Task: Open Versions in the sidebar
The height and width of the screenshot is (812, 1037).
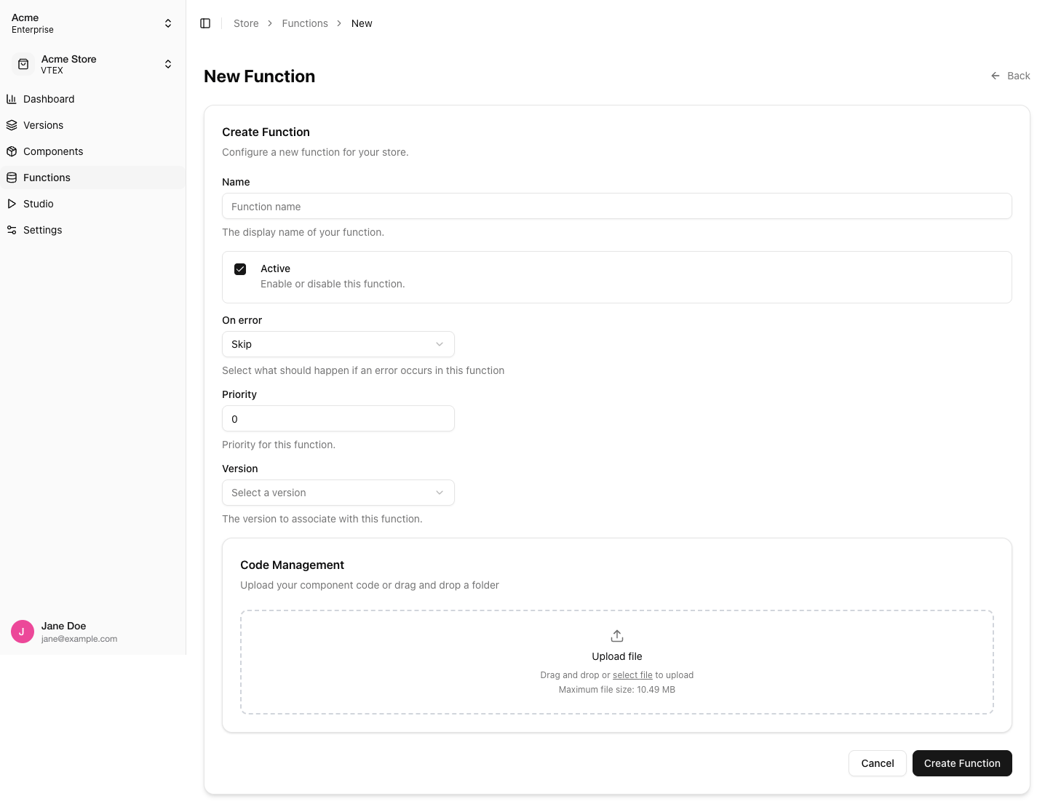Action: click(92, 125)
